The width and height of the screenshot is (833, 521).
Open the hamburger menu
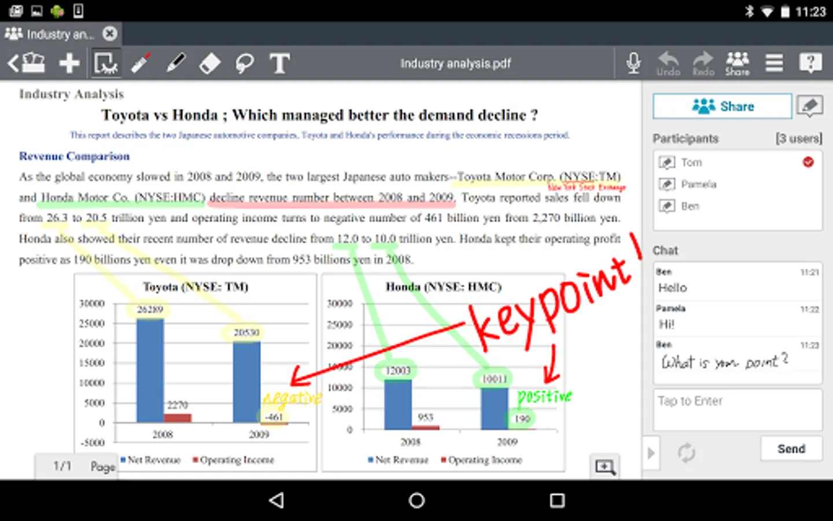(774, 63)
